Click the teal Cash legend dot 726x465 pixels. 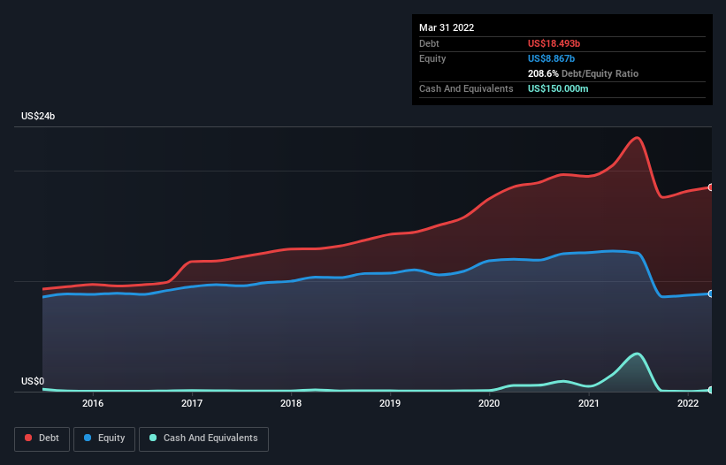click(x=153, y=438)
